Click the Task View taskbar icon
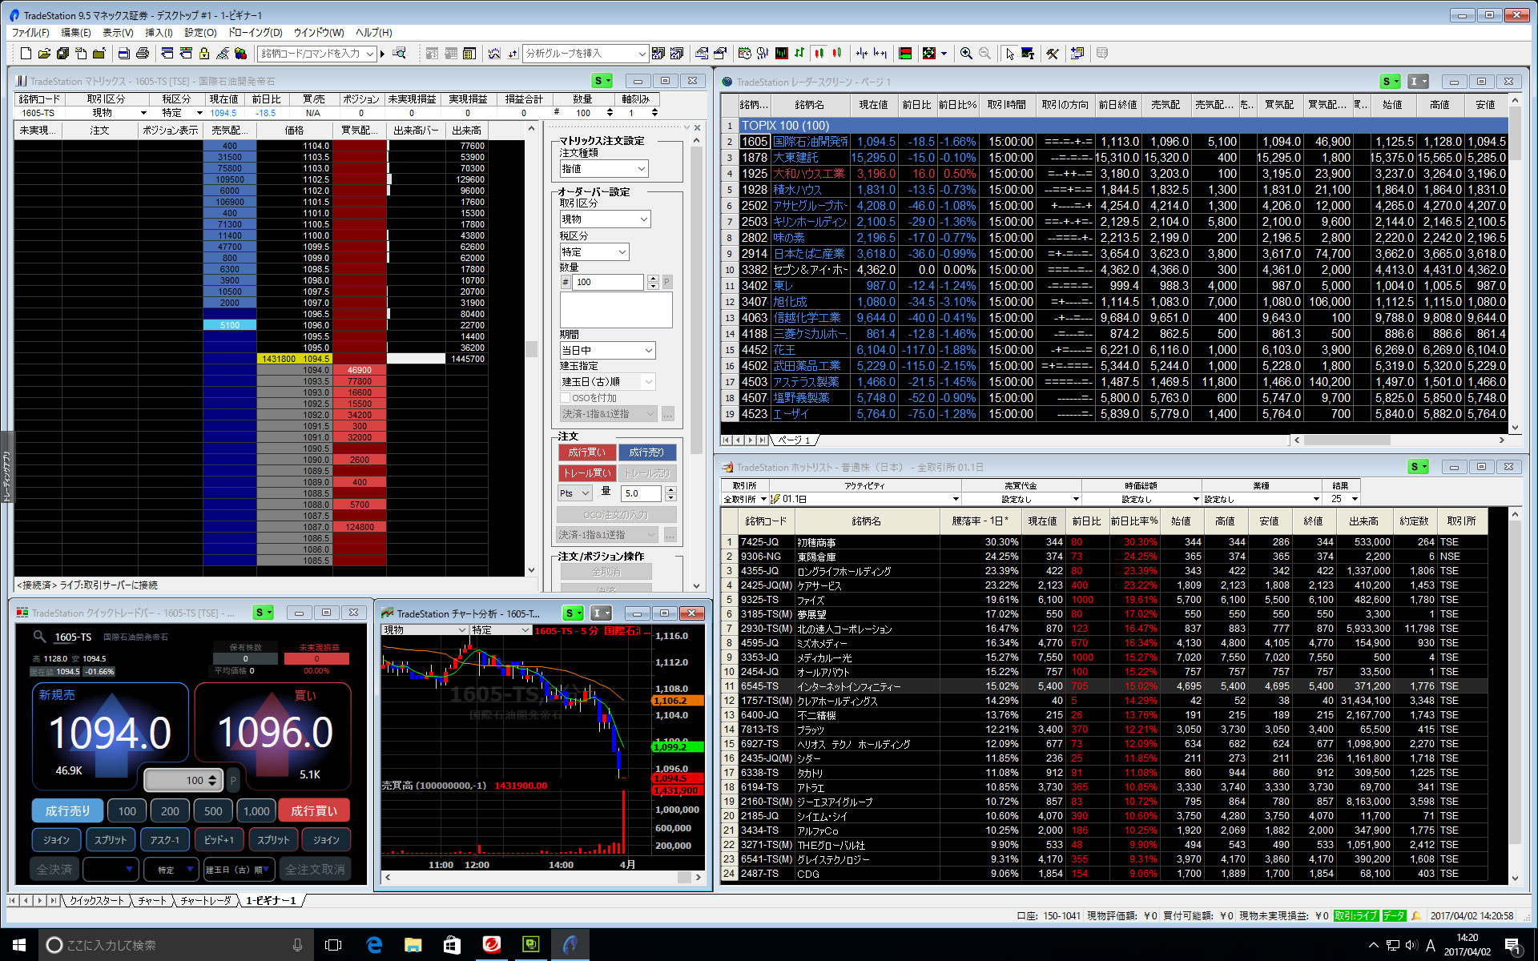The width and height of the screenshot is (1538, 961). tap(333, 945)
